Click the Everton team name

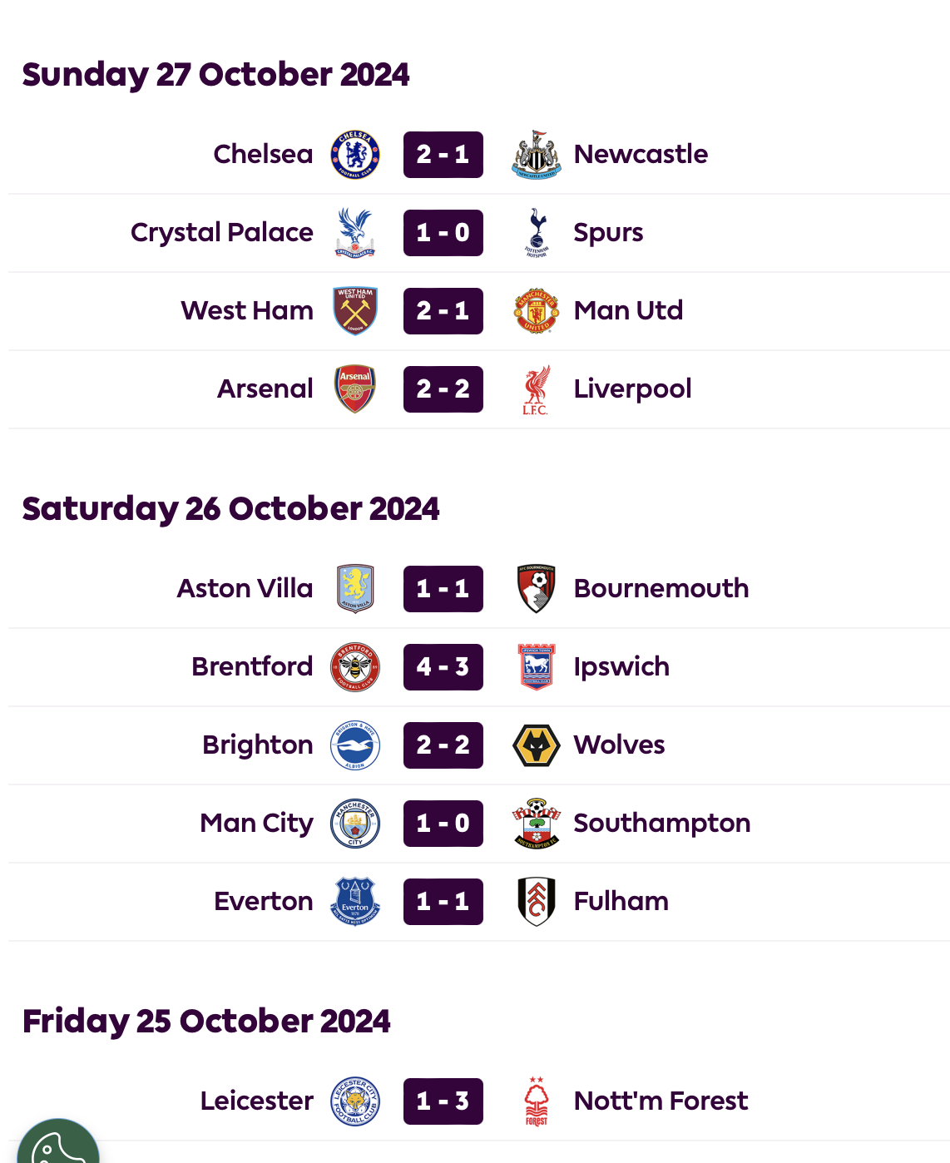pos(264,901)
